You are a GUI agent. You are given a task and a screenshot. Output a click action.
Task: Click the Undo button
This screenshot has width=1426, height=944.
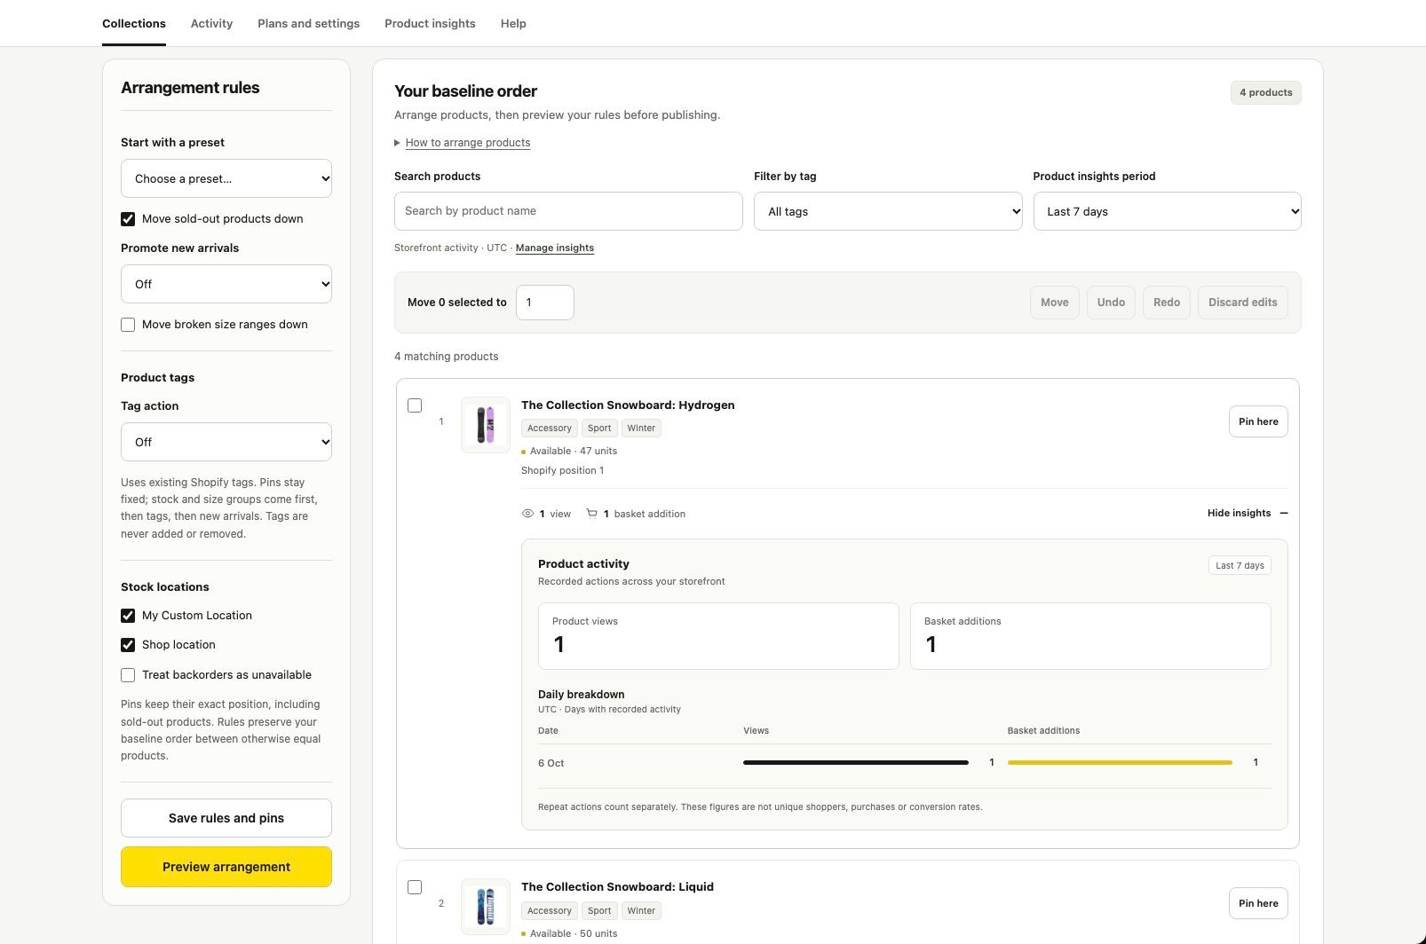[x=1111, y=303]
